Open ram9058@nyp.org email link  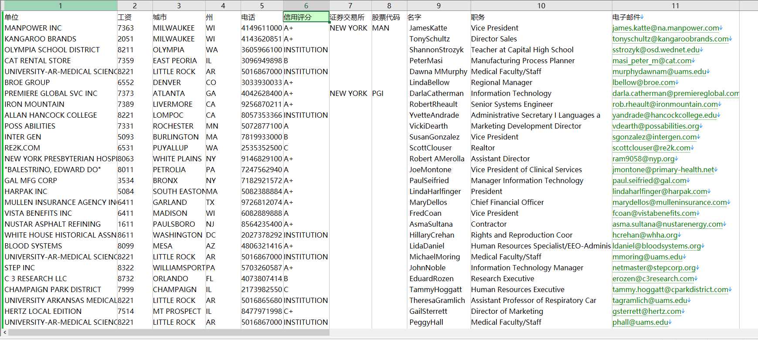643,159
